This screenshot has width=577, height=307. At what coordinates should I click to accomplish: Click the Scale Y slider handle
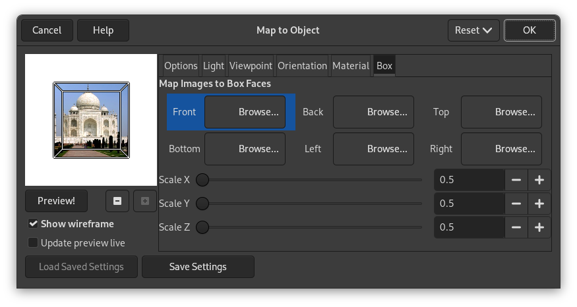point(202,204)
